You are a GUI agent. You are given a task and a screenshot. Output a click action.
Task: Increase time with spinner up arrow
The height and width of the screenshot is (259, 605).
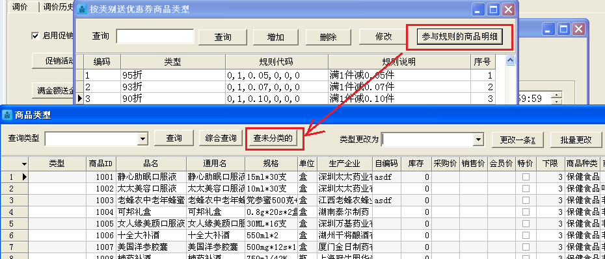(556, 95)
